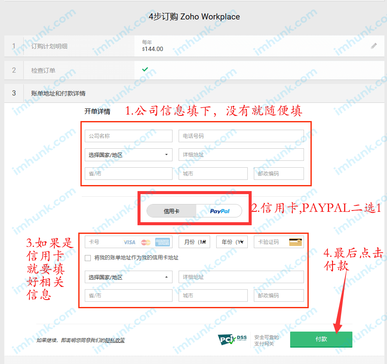The width and height of the screenshot is (387, 364).
Task: Check 将我的账单地址作为我的信用卡地址 checkbox
Action: click(88, 258)
